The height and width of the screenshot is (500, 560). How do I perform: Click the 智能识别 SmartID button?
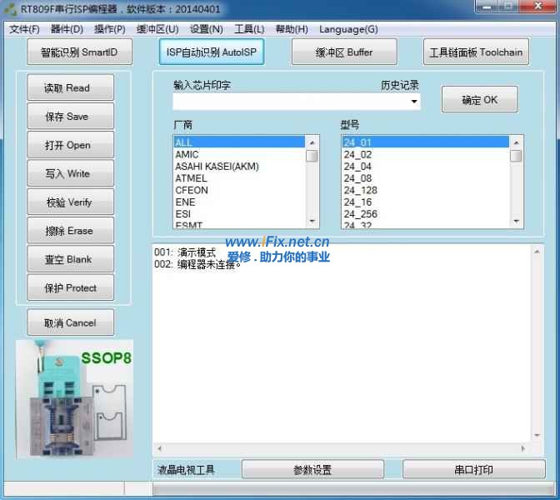coord(79,52)
